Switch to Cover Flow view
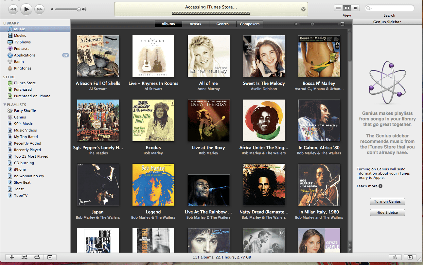423x265 pixels. [355, 8]
